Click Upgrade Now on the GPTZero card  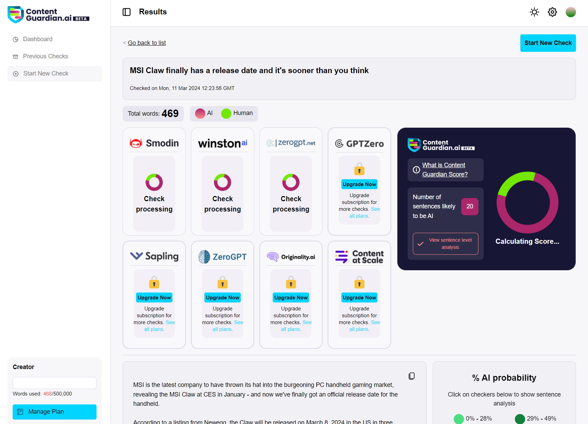tap(359, 184)
